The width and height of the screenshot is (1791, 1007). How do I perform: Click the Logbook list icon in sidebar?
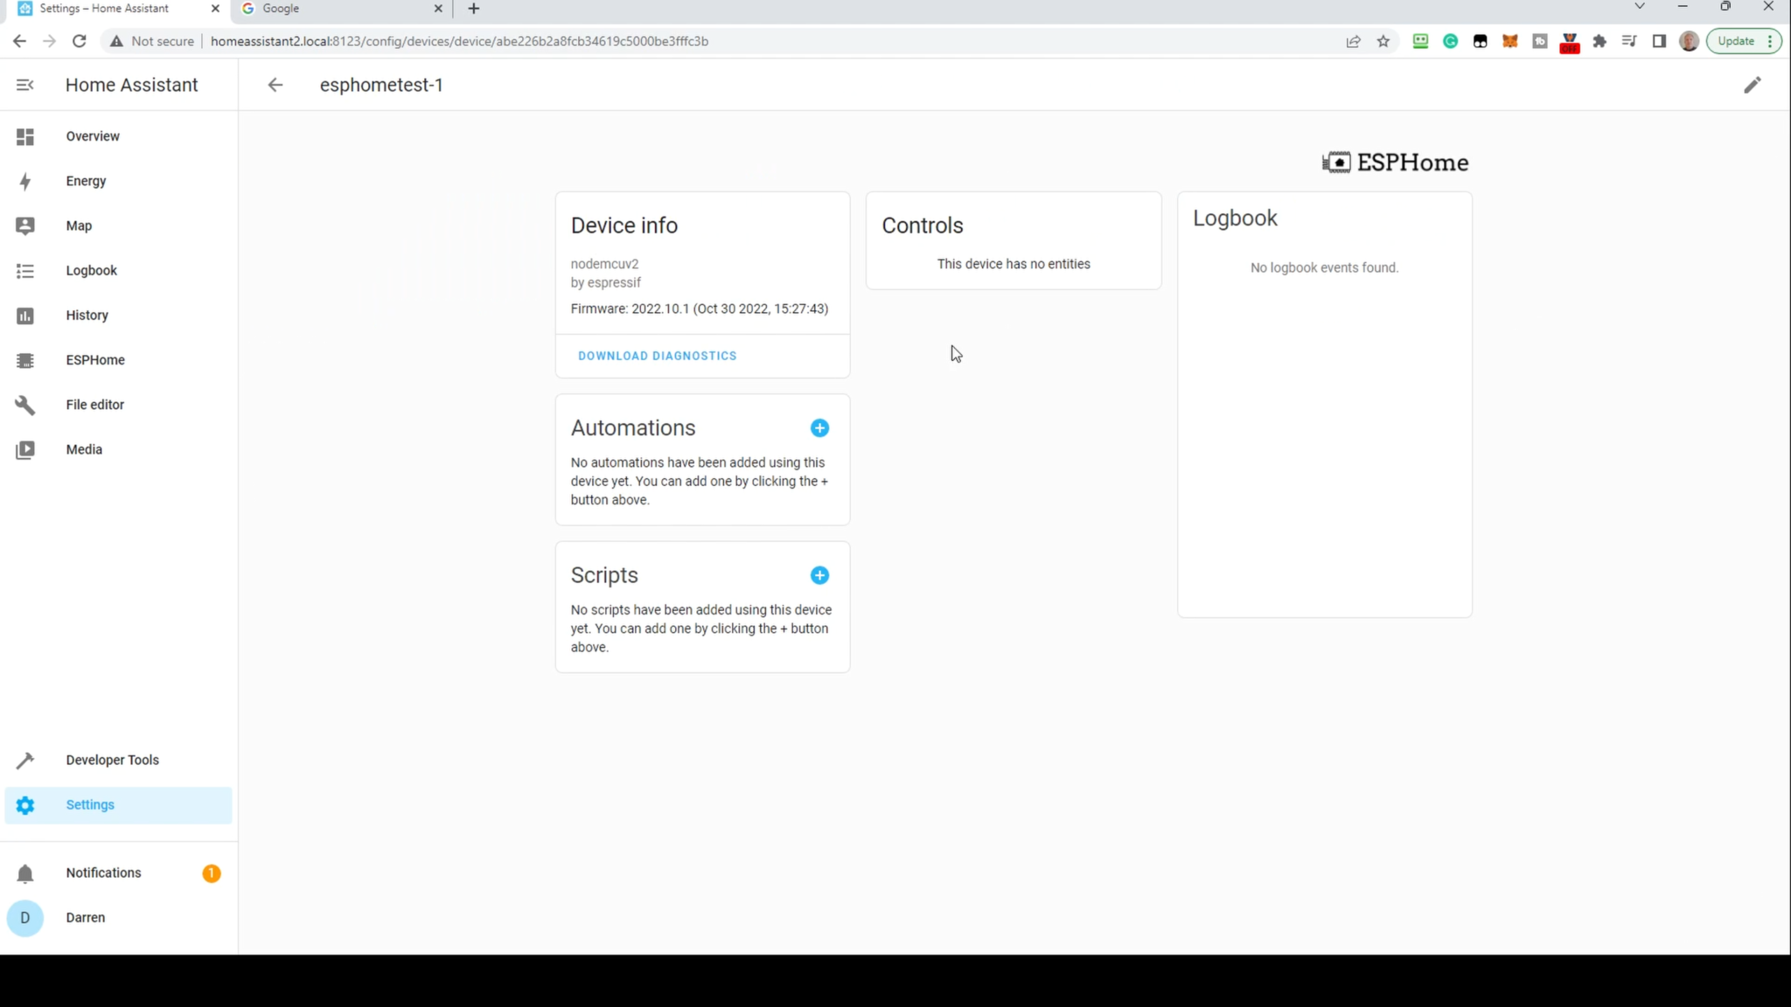tap(25, 271)
